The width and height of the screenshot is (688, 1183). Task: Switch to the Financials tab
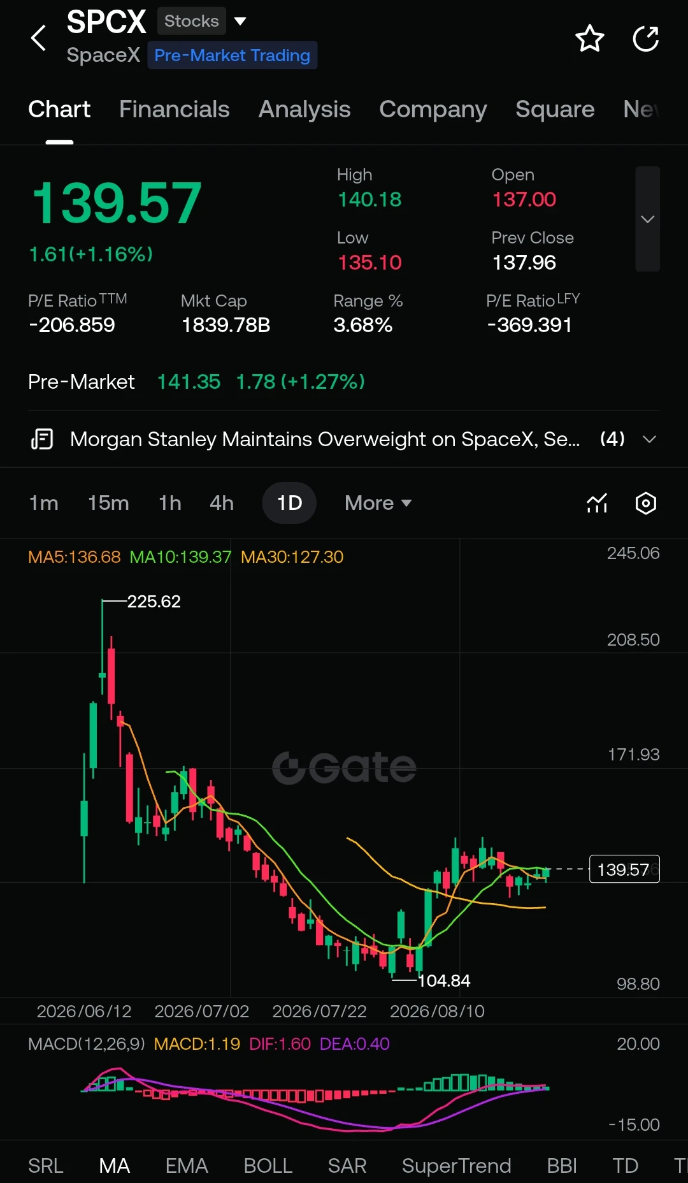(174, 109)
